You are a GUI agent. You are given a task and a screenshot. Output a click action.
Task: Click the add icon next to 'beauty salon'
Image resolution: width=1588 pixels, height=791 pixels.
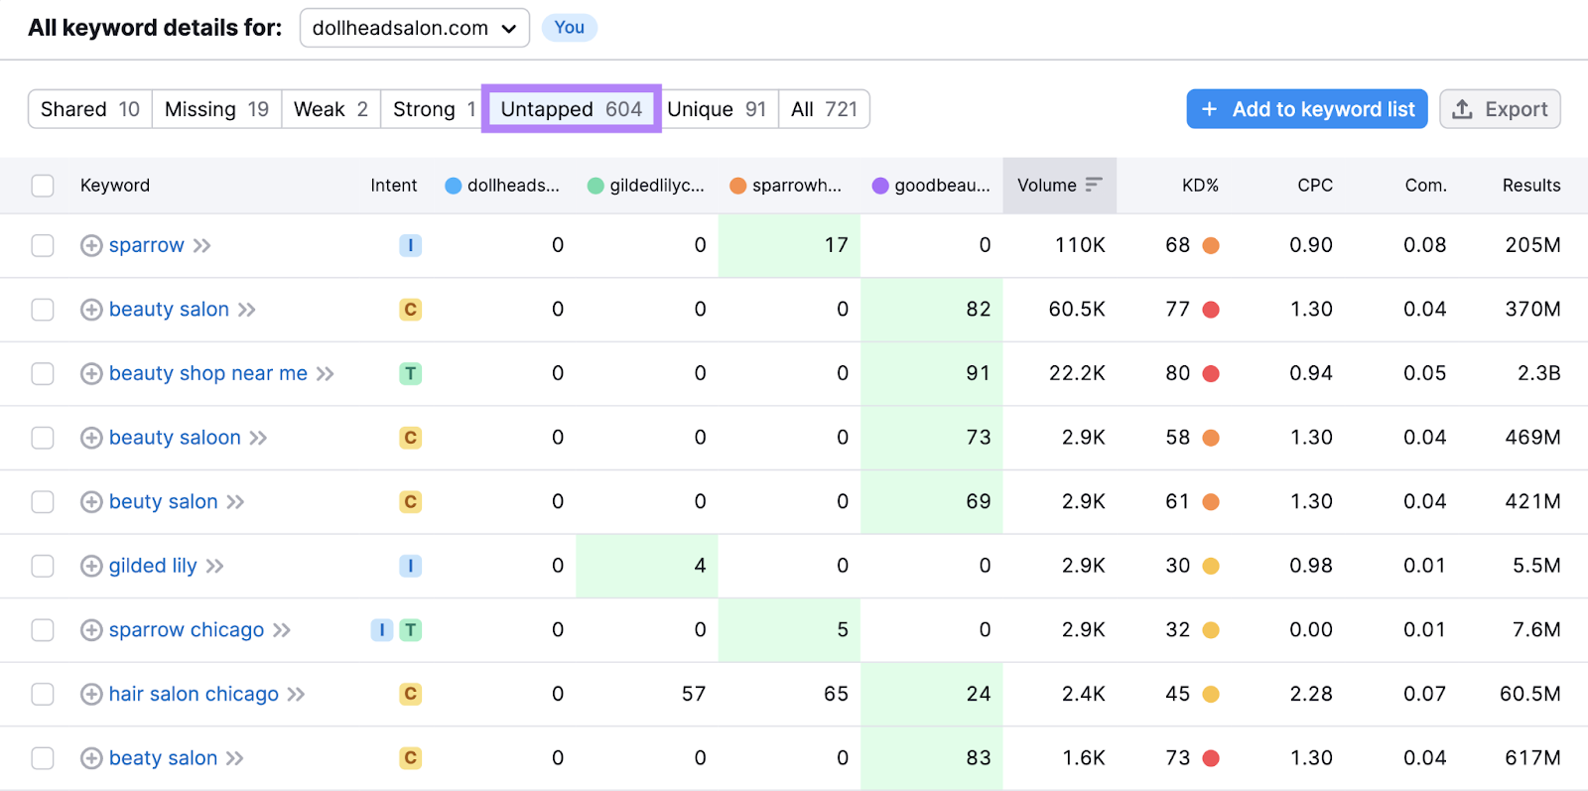(x=91, y=310)
